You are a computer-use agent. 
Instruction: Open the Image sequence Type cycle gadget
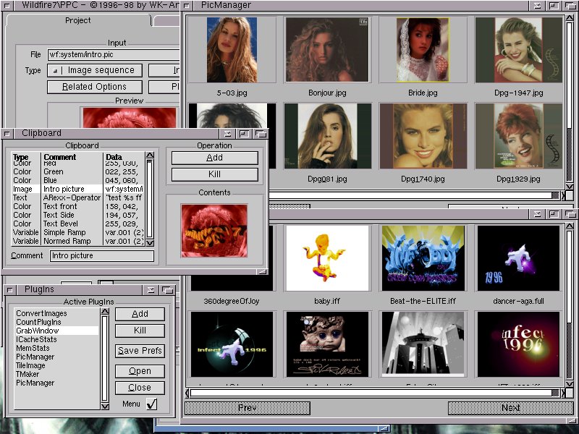pyautogui.click(x=94, y=70)
